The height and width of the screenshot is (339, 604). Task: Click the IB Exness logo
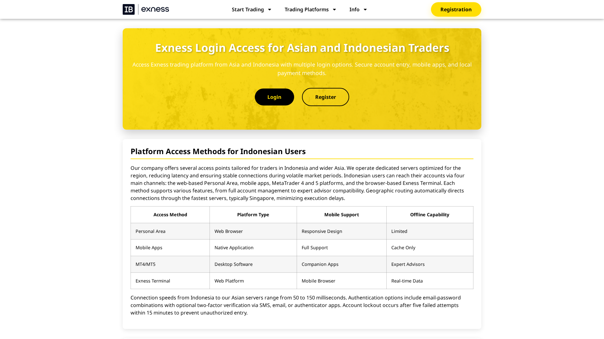click(146, 9)
